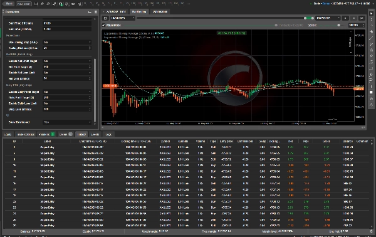Click the zoom out magnifier icon
Viewport: 376px width, 237px height.
[48, 4]
